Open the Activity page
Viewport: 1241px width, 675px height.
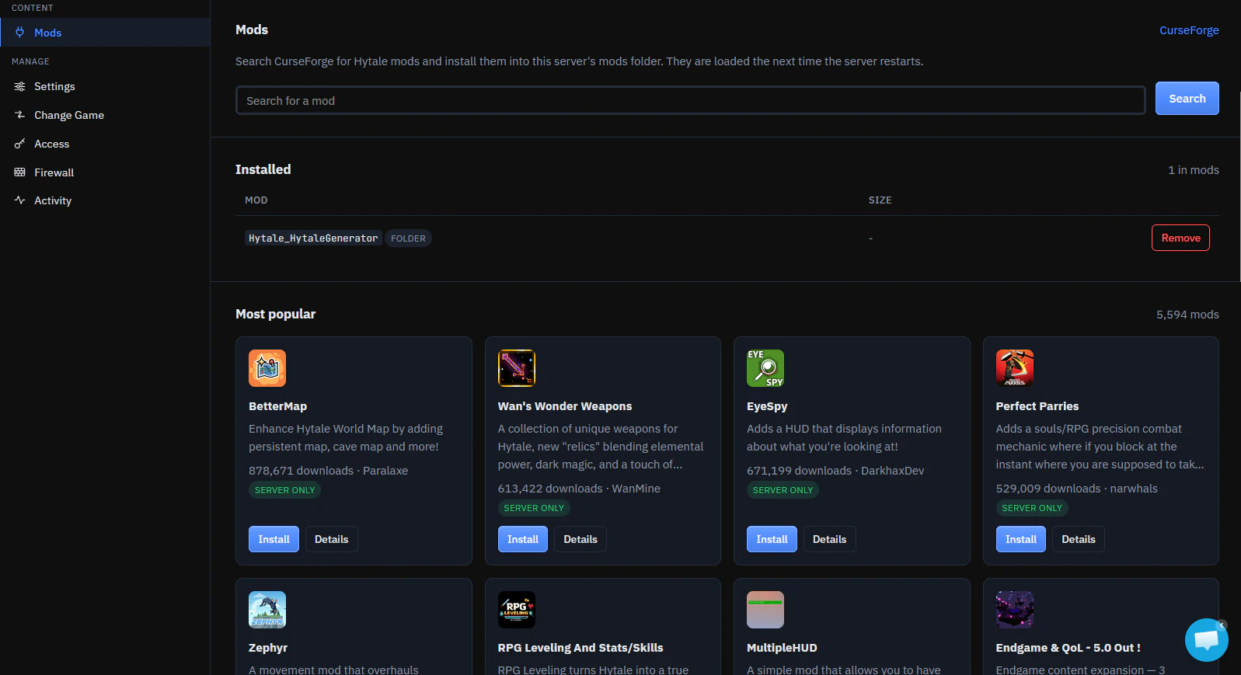pos(105,200)
